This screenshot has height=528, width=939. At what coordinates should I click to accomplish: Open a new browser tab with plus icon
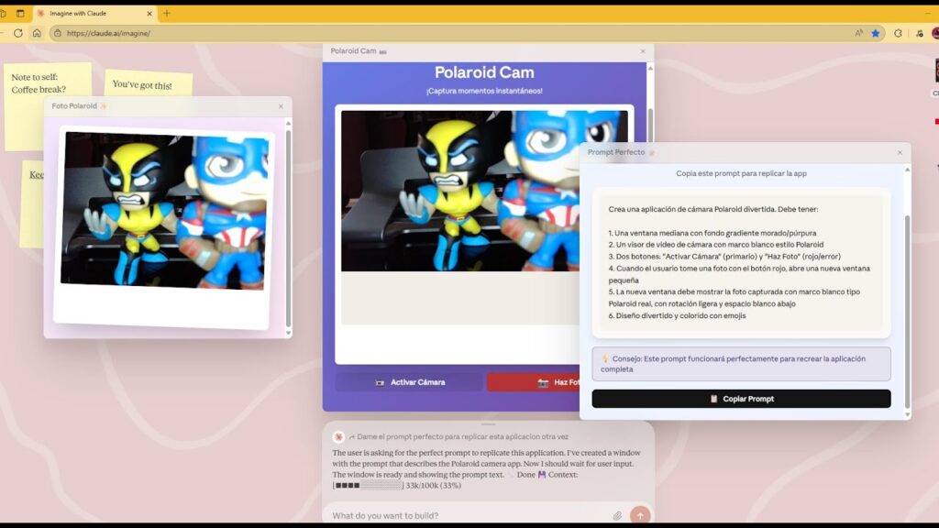[x=166, y=14]
